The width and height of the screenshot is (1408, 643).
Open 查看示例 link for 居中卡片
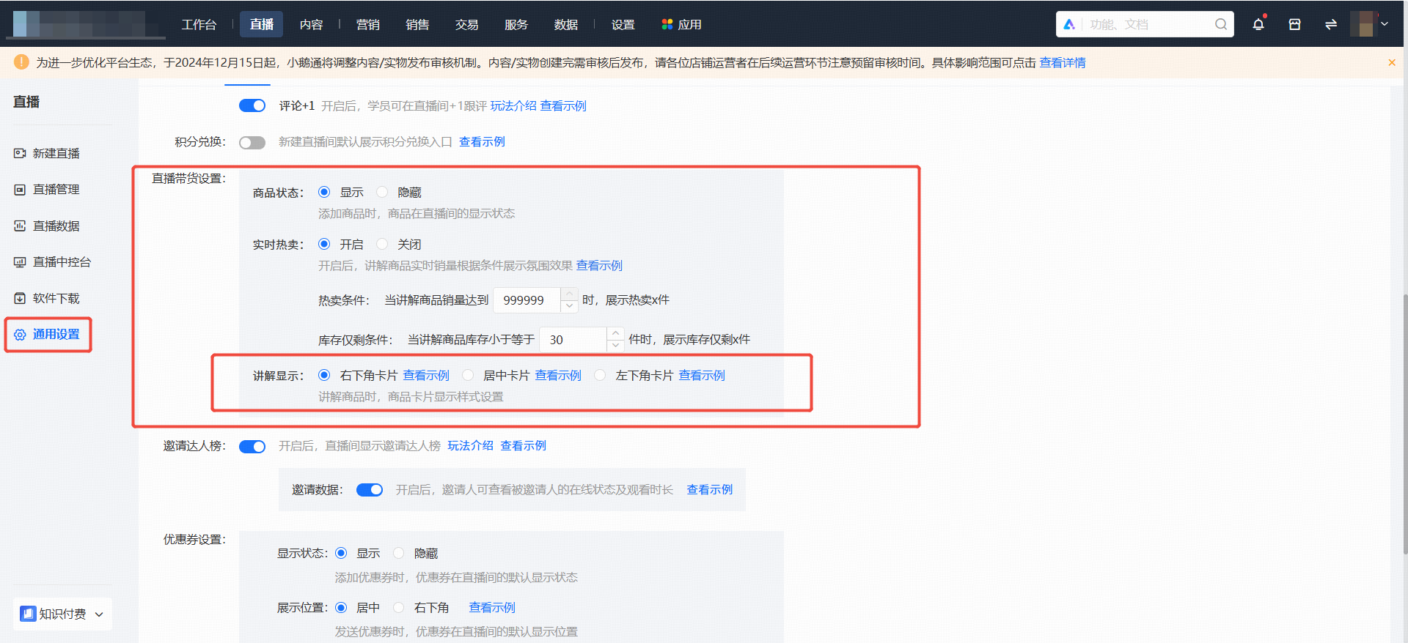pyautogui.click(x=558, y=376)
